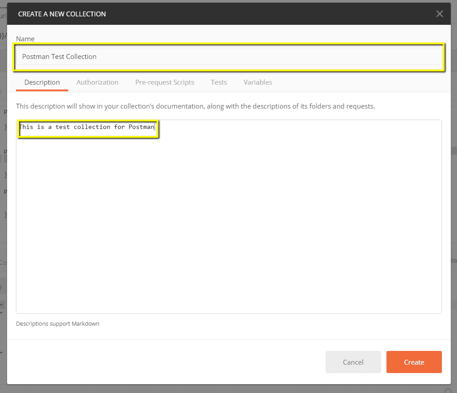Click the 'Name' label above the field

(25, 39)
